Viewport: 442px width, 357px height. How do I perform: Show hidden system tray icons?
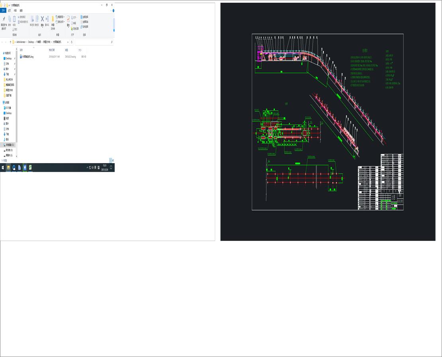(87, 168)
